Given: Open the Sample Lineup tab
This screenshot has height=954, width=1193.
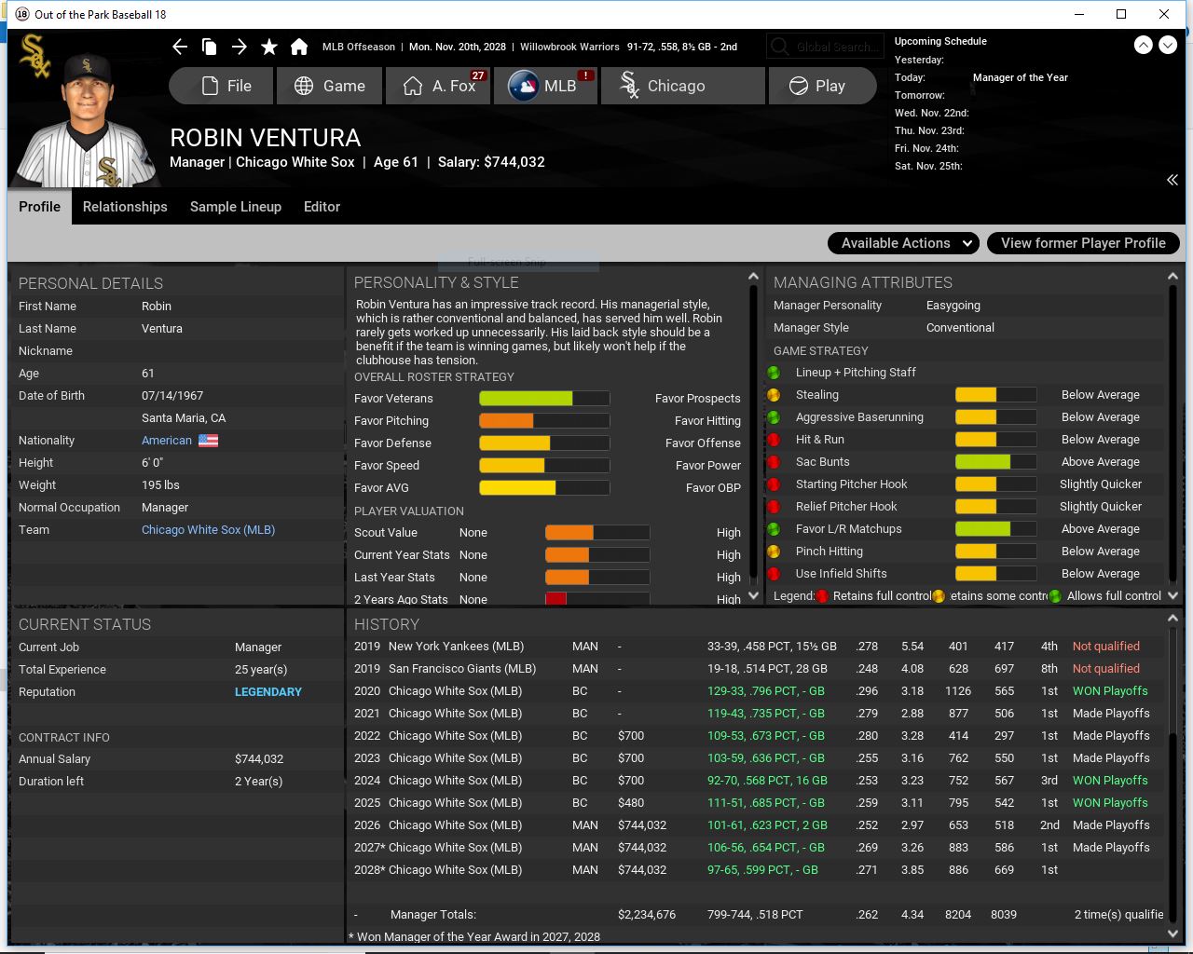Looking at the screenshot, I should tap(236, 207).
